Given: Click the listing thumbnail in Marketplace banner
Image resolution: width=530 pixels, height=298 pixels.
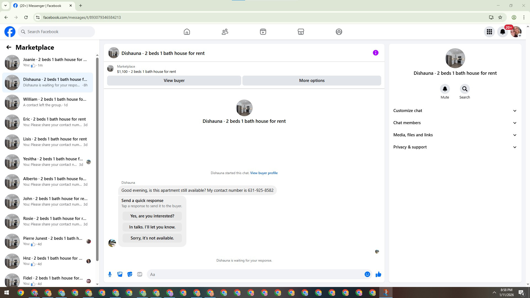Looking at the screenshot, I should pyautogui.click(x=110, y=69).
